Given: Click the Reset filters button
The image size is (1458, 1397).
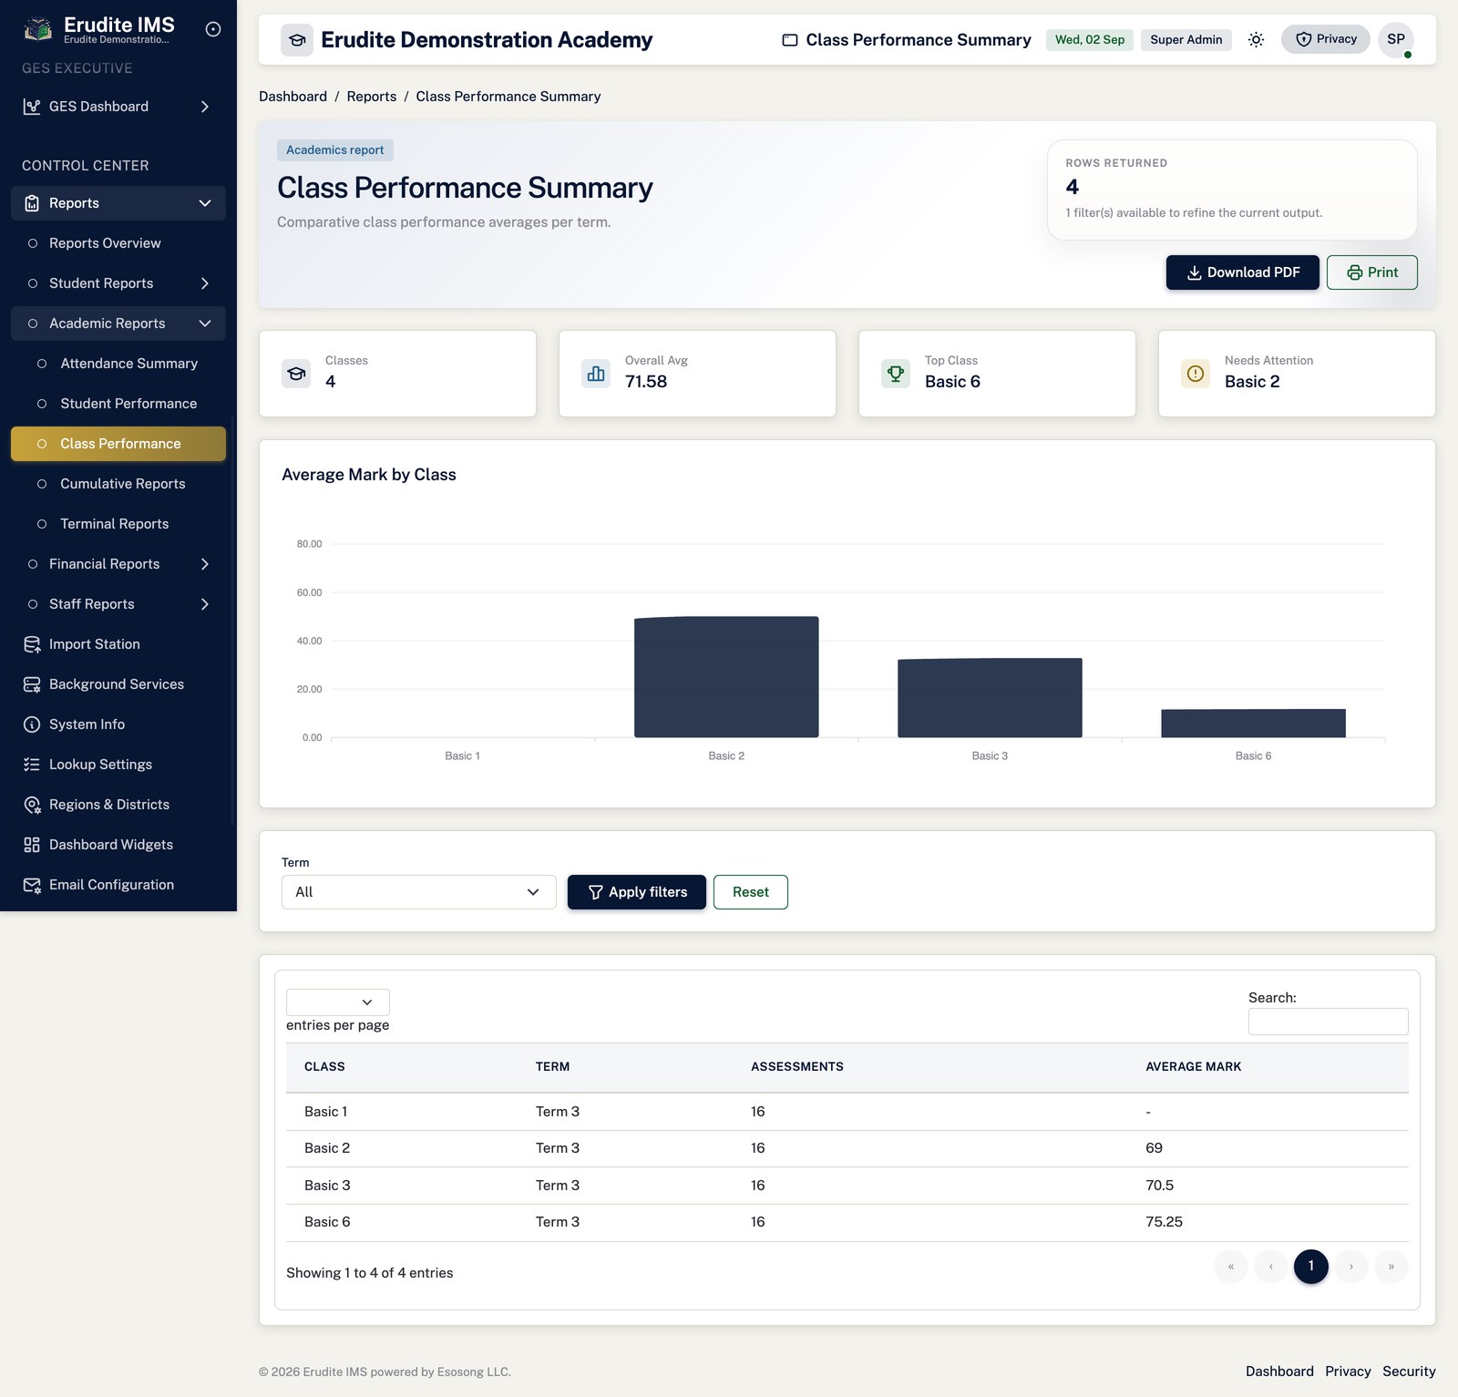Looking at the screenshot, I should click(x=751, y=892).
